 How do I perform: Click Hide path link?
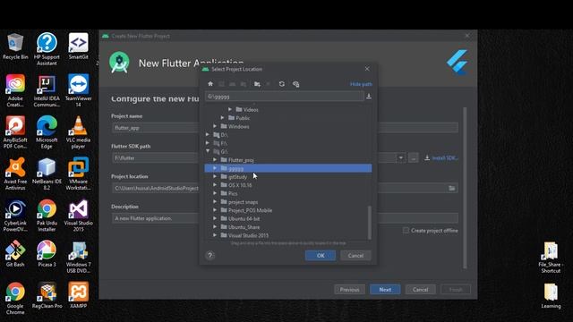click(361, 84)
